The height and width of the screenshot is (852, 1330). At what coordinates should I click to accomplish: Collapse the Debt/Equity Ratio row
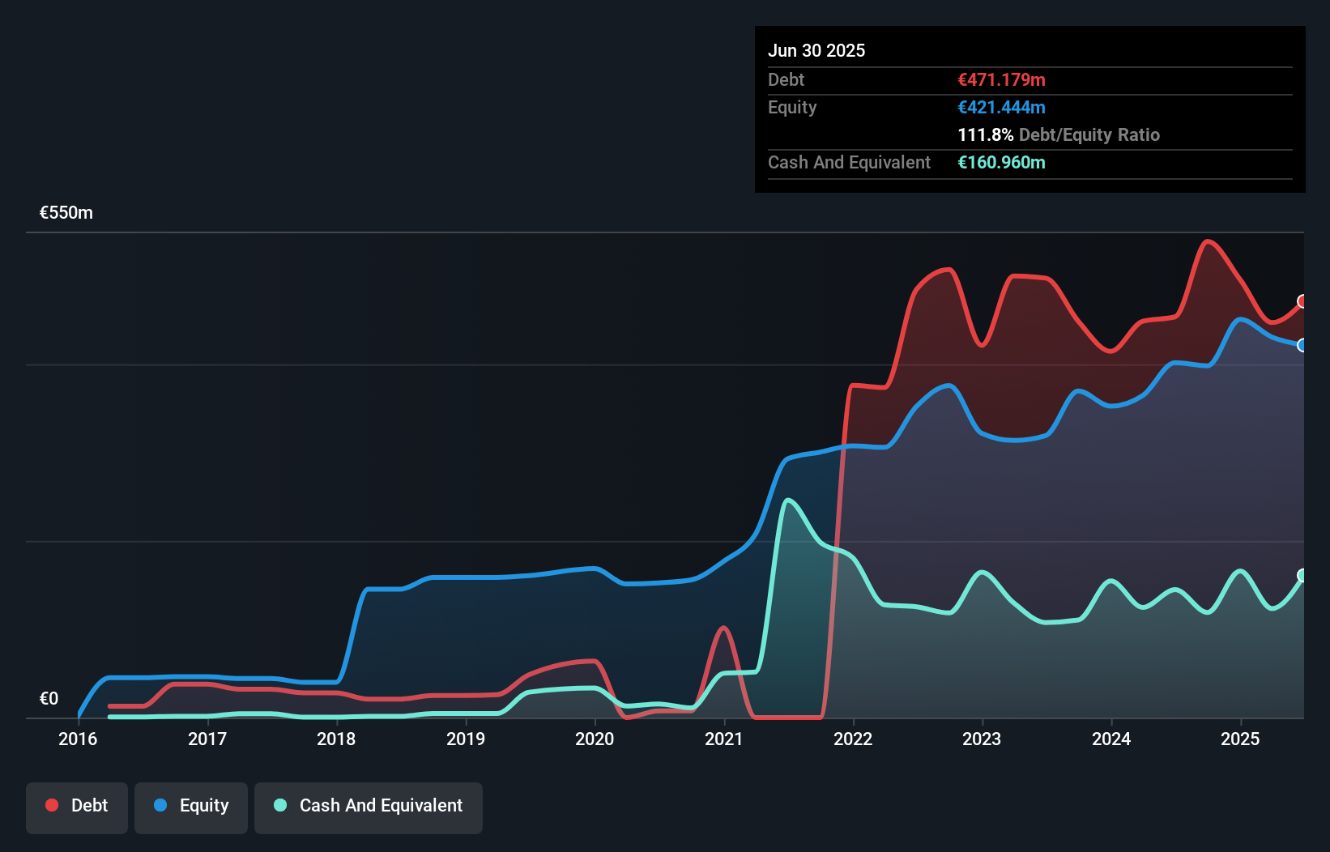[1059, 135]
